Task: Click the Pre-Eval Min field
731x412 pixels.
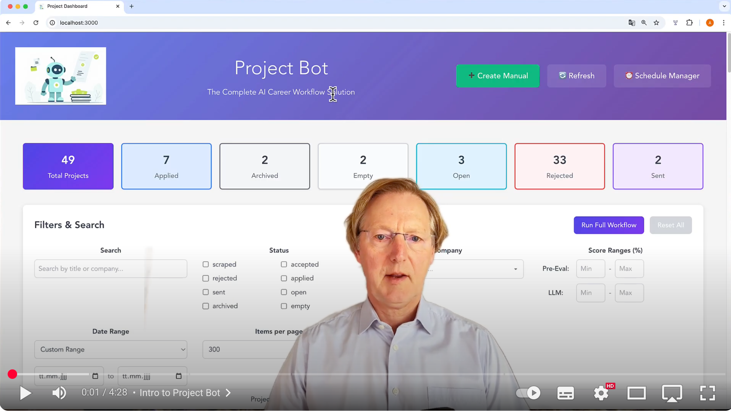Action: pos(591,269)
